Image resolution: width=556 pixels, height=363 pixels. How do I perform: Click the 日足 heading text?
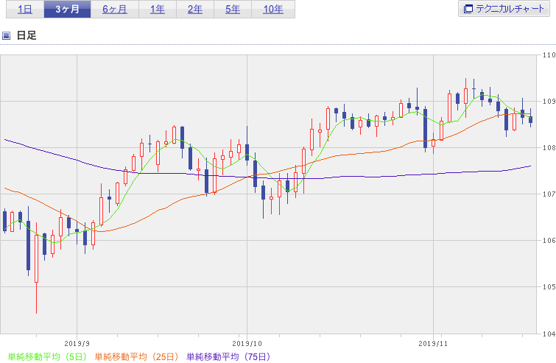[x=27, y=35]
